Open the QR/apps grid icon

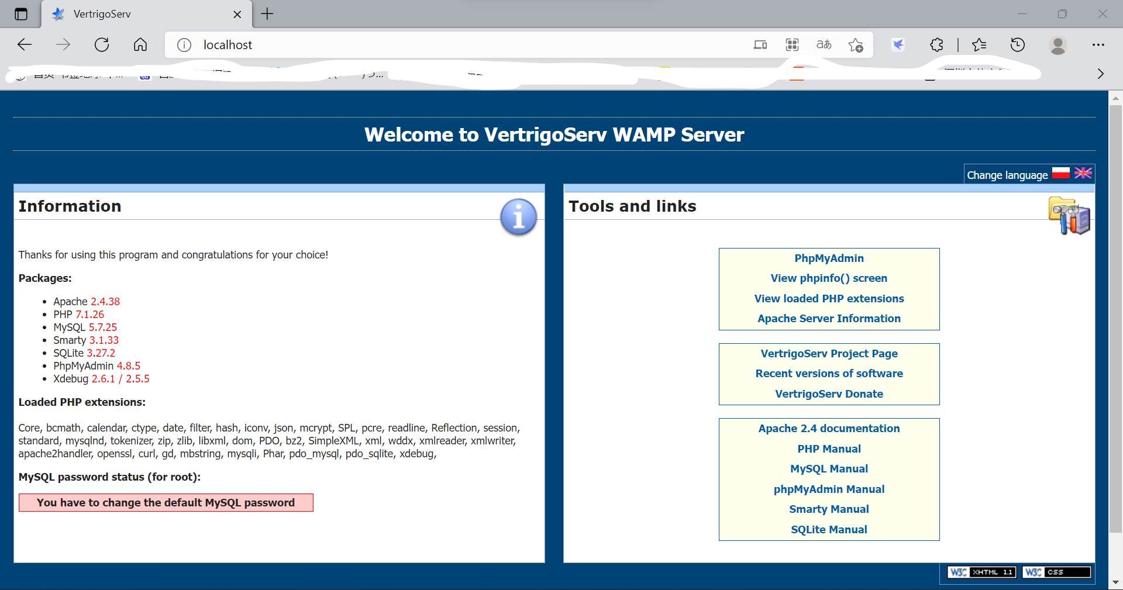pos(792,45)
